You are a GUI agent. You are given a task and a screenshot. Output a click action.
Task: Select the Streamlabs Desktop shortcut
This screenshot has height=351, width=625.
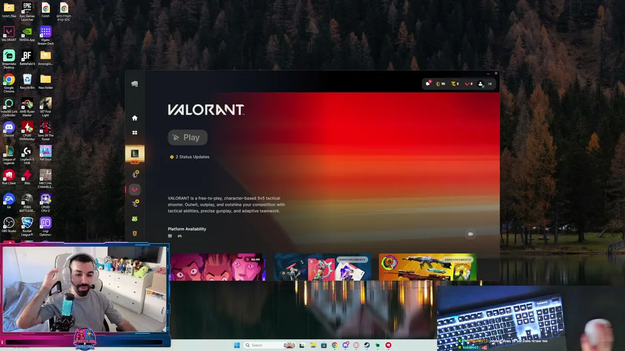(9, 59)
